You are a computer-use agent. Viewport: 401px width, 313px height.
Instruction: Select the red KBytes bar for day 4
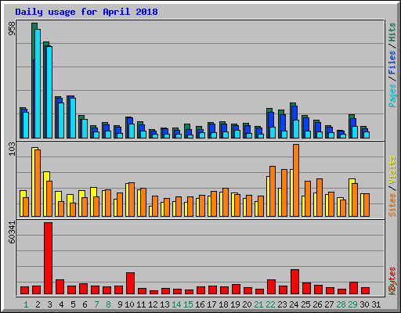[60, 287]
